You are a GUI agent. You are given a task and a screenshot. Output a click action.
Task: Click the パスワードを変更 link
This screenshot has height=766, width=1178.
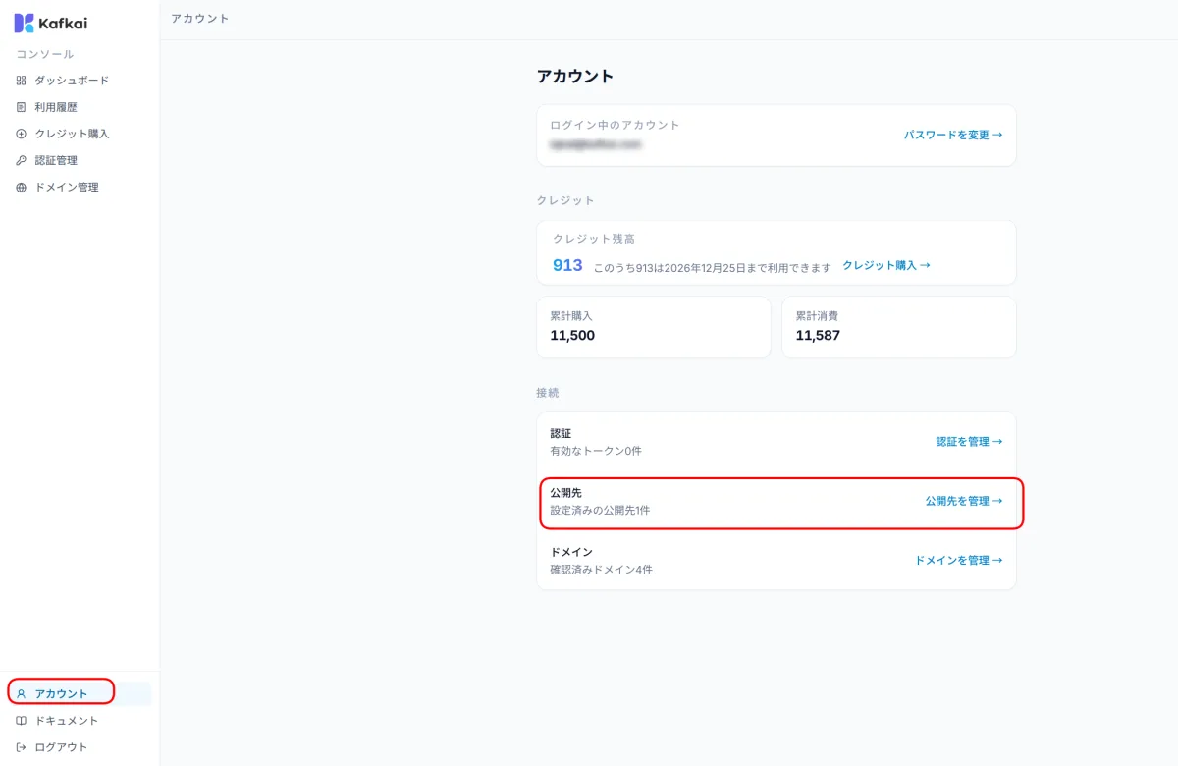pos(953,135)
